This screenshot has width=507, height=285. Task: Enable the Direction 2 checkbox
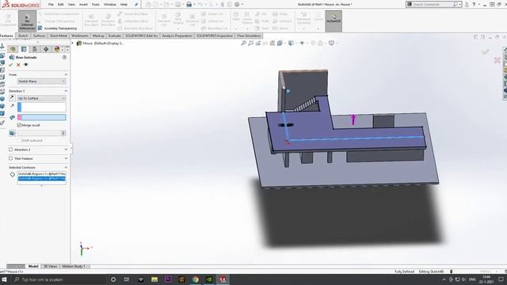(10, 150)
